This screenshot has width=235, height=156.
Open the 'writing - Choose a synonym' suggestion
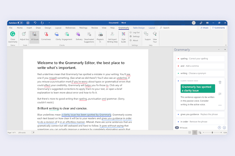pos(200,73)
